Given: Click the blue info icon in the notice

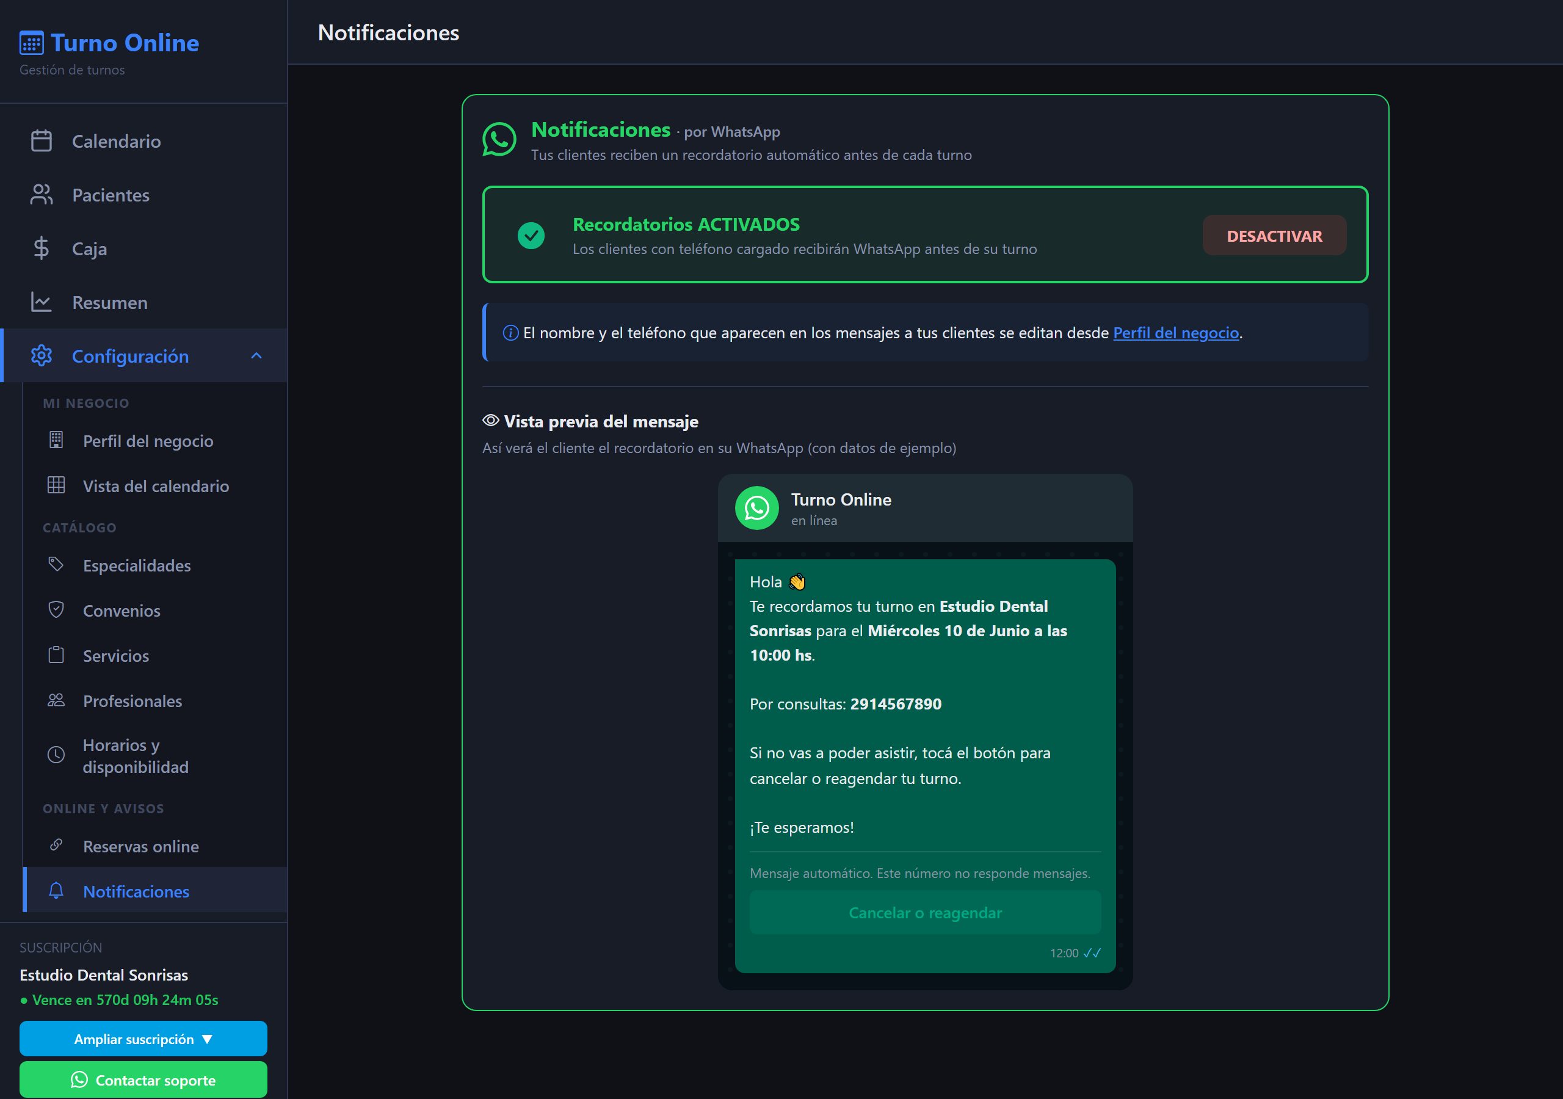Looking at the screenshot, I should point(510,333).
